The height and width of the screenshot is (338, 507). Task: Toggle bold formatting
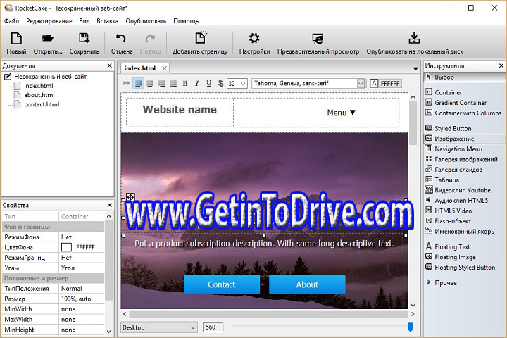[185, 84]
